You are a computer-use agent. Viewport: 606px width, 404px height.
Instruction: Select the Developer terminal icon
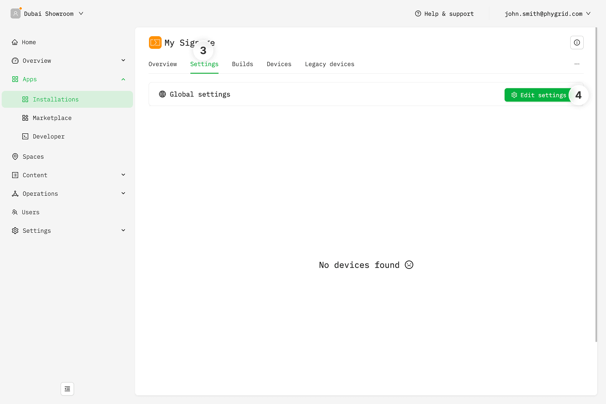25,136
